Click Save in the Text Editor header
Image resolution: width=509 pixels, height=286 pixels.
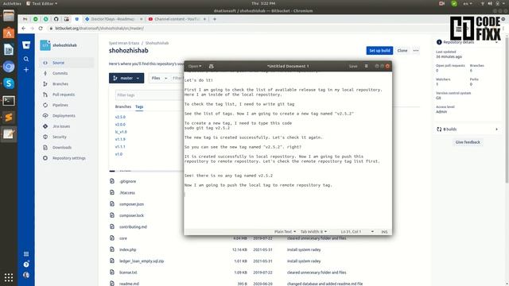[353, 66]
